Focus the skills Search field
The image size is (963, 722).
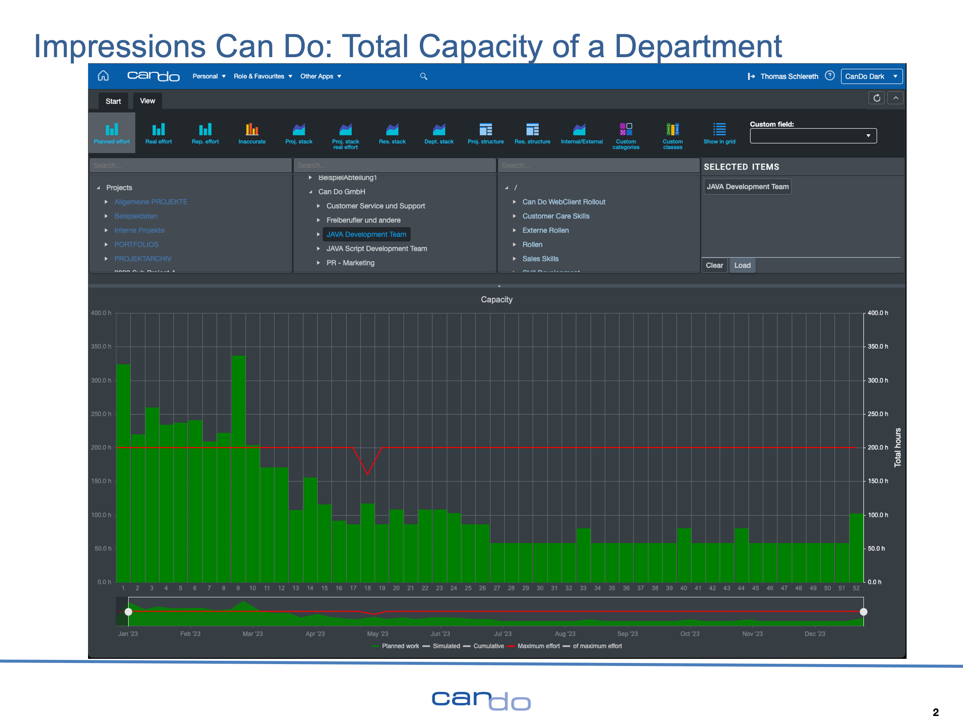click(598, 165)
